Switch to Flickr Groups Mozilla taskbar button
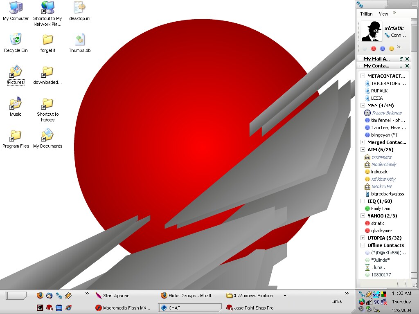The image size is (419, 314). [190, 296]
